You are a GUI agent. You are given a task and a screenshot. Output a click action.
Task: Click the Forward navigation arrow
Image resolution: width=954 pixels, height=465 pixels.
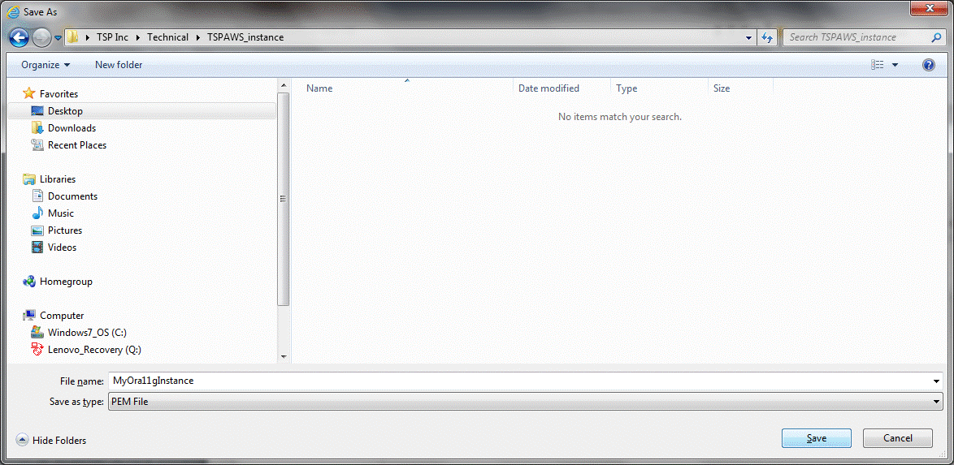41,37
